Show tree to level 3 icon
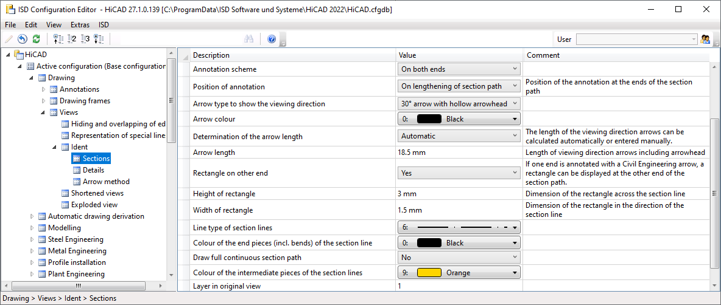 click(85, 39)
